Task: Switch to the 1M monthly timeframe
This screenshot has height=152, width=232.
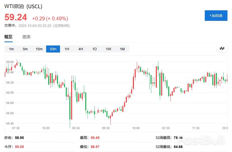Action: tap(122, 49)
